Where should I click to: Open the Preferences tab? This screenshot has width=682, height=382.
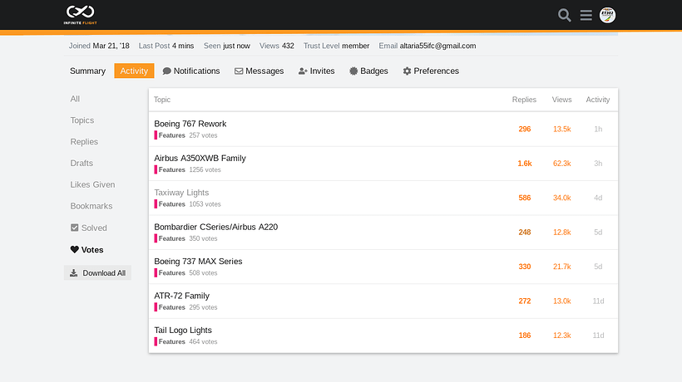[x=431, y=71]
